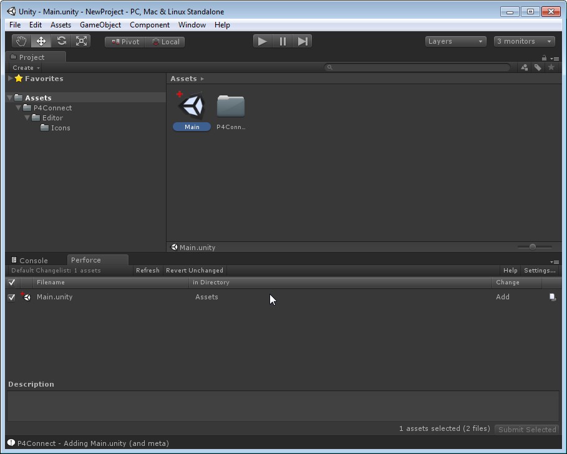567x454 pixels.
Task: Click the Main.unity path icon in footer
Action: [174, 247]
